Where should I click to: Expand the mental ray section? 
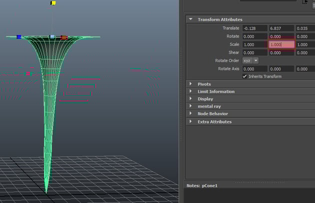pos(190,106)
